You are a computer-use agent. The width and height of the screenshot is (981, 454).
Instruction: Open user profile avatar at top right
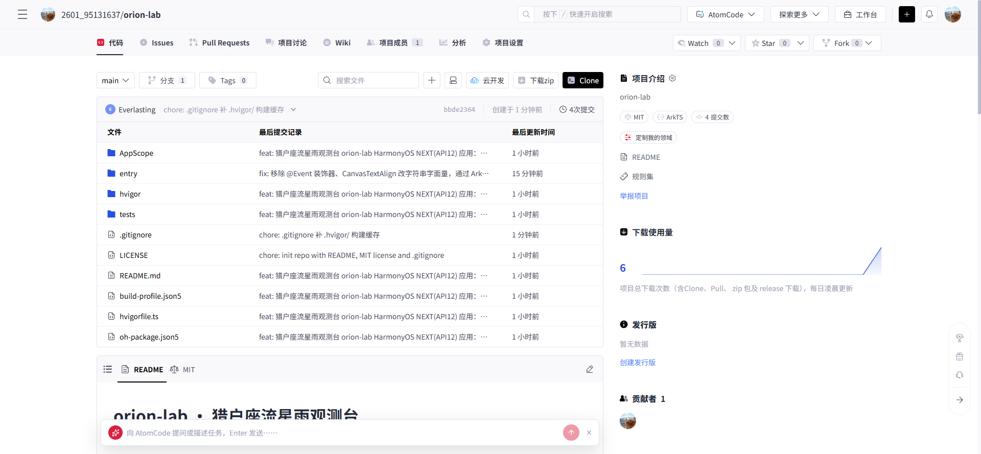point(953,14)
